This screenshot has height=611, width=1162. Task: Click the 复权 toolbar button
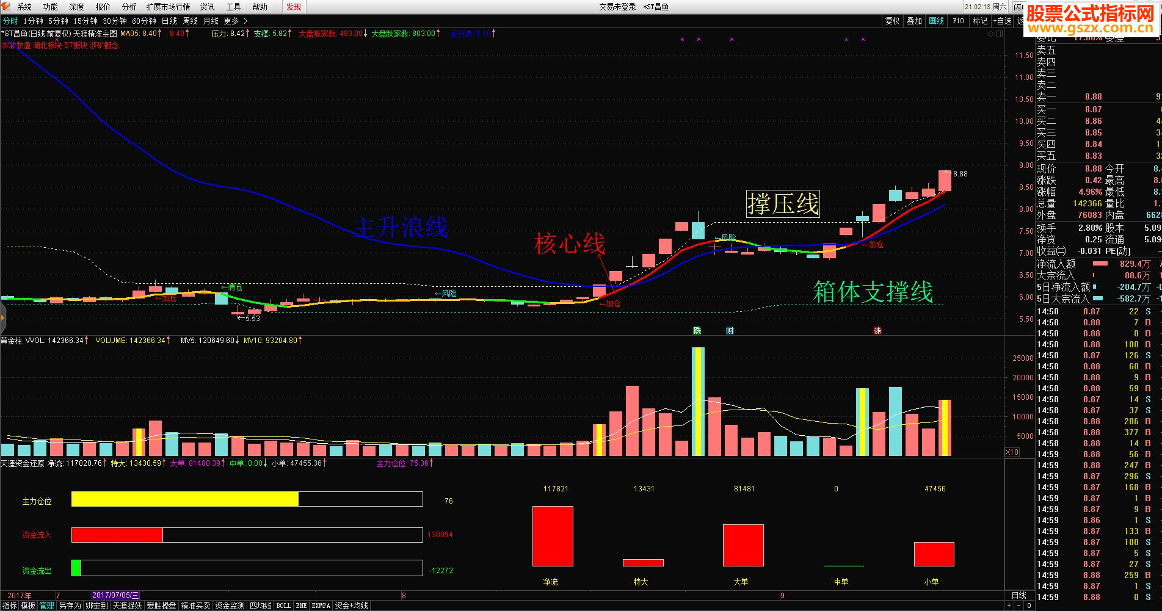893,21
